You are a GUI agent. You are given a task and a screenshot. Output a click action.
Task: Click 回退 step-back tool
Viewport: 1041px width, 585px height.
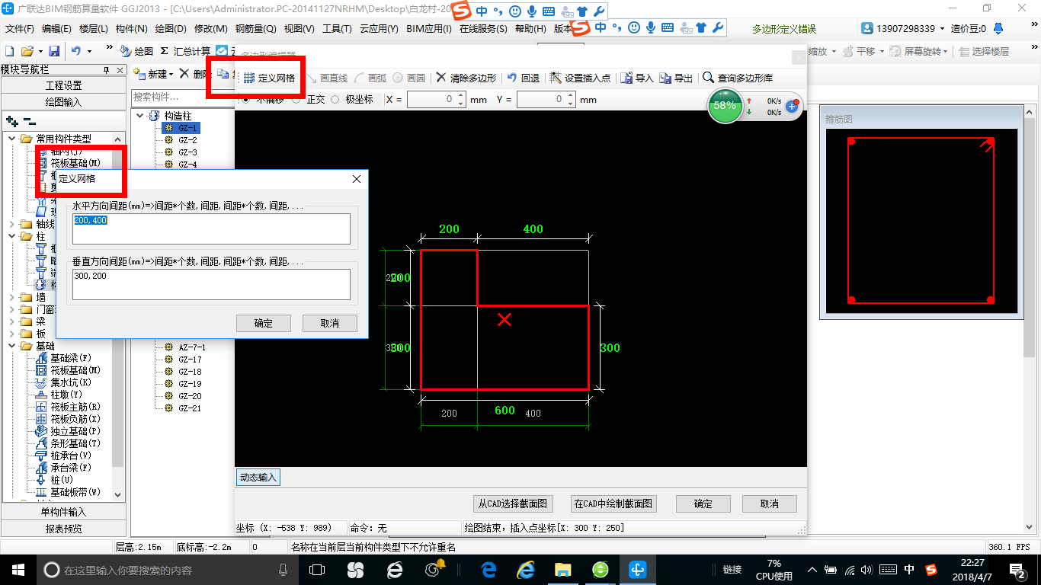click(524, 78)
